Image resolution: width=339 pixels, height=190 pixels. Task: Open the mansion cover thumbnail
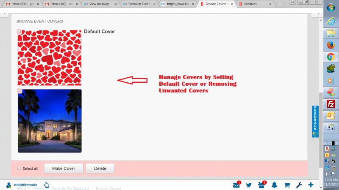(50, 121)
